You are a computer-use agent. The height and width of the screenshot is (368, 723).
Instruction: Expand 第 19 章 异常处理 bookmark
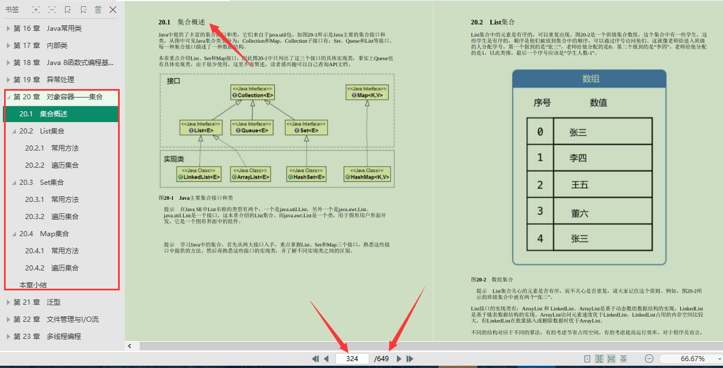[x=8, y=79]
